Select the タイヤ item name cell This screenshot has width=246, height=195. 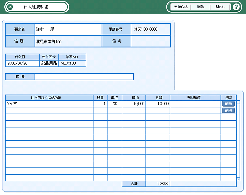49,104
